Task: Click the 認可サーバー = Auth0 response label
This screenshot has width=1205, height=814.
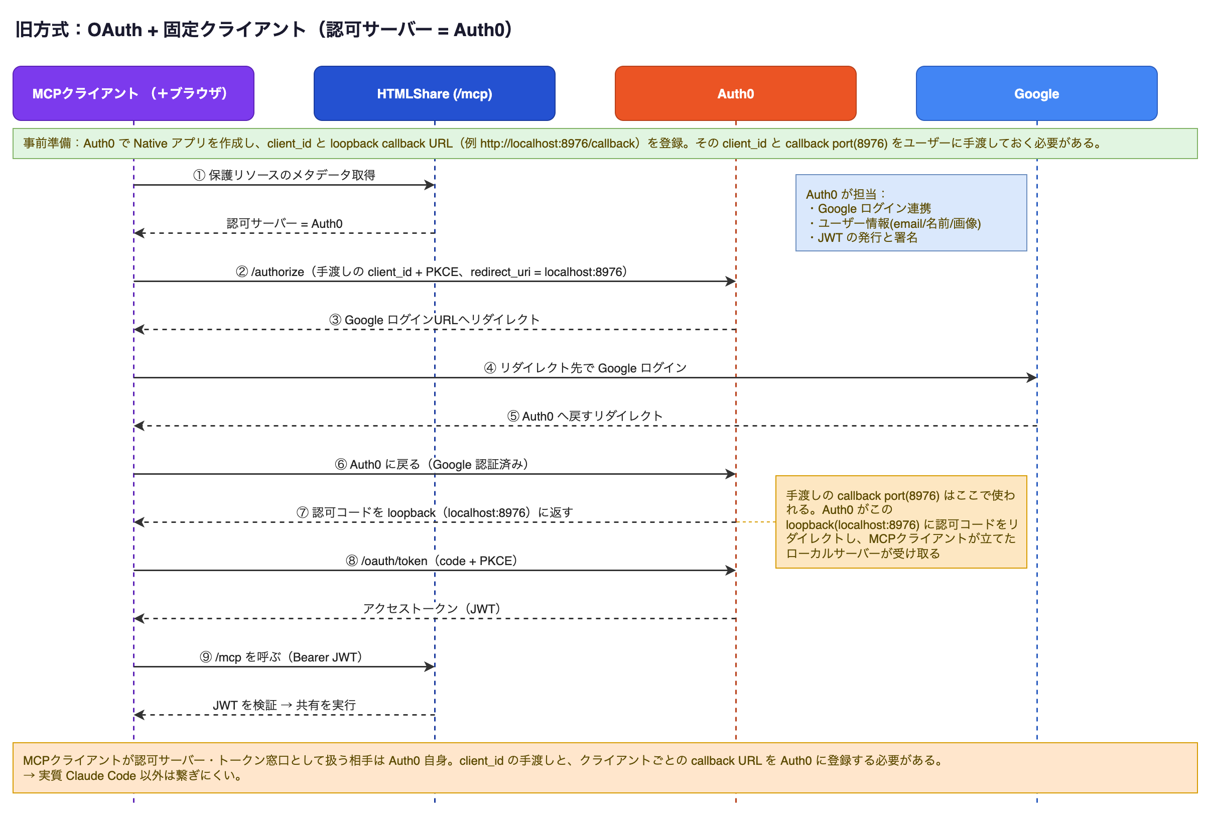Action: point(284,223)
